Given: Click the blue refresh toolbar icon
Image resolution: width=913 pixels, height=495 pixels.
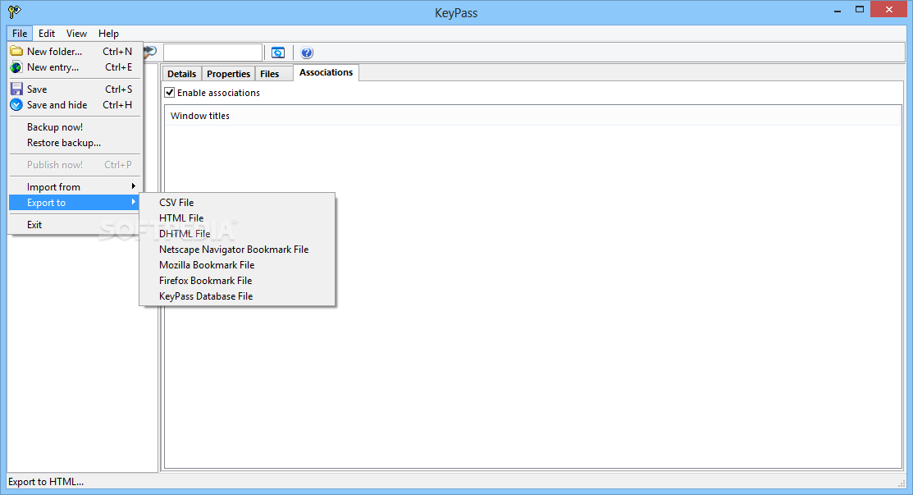Looking at the screenshot, I should 278,53.
